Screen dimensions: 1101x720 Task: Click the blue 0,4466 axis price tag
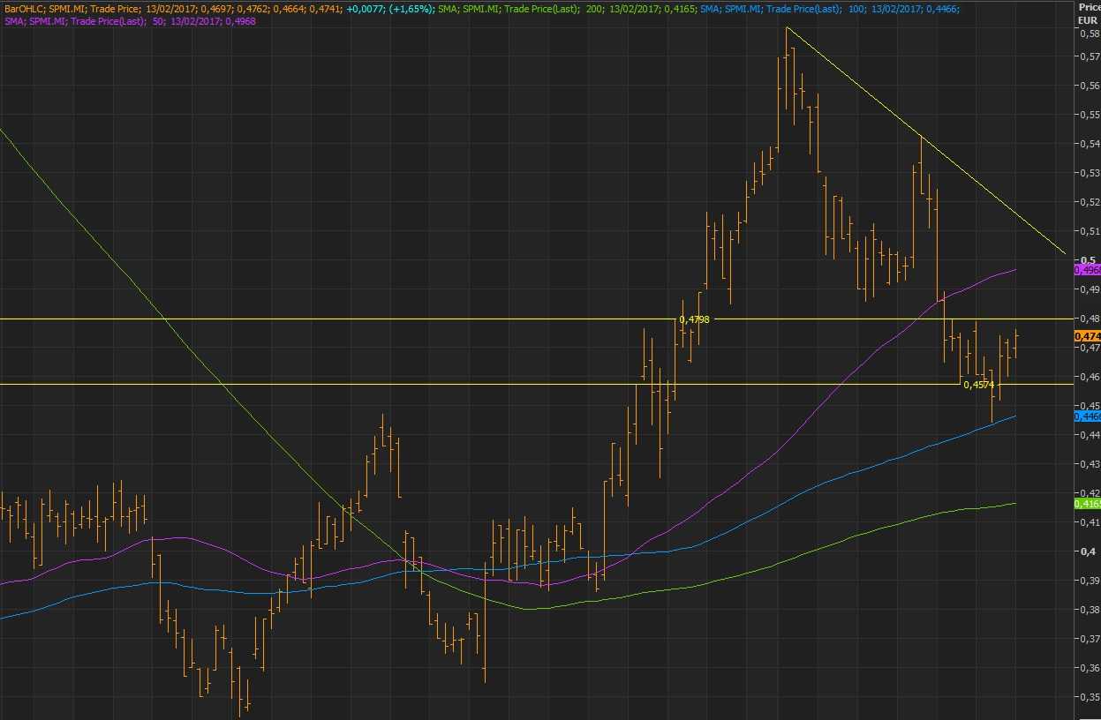(1087, 416)
